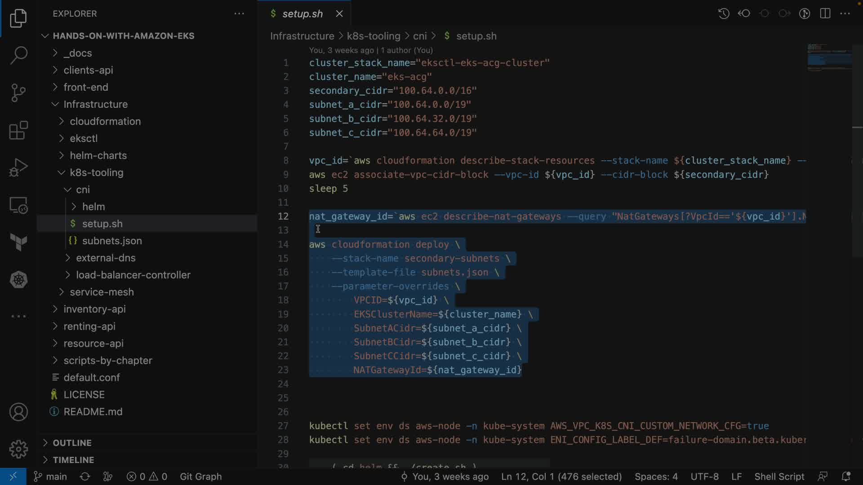Open subnets.json in the explorer

(111, 241)
